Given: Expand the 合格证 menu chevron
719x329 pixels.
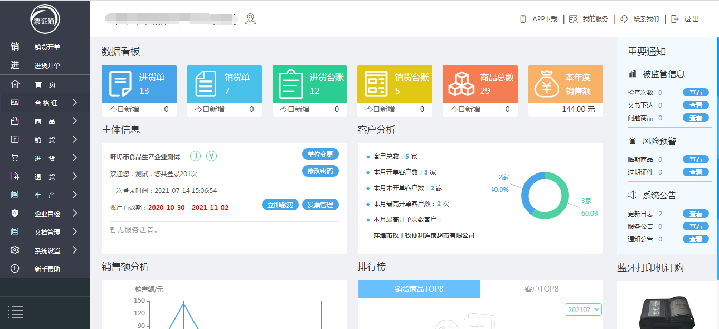Looking at the screenshot, I should 75,103.
